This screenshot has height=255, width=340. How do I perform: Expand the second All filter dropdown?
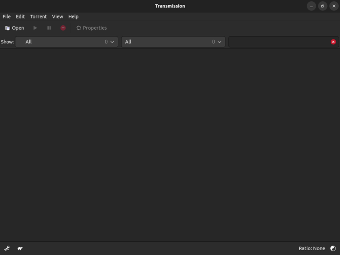[x=173, y=42]
